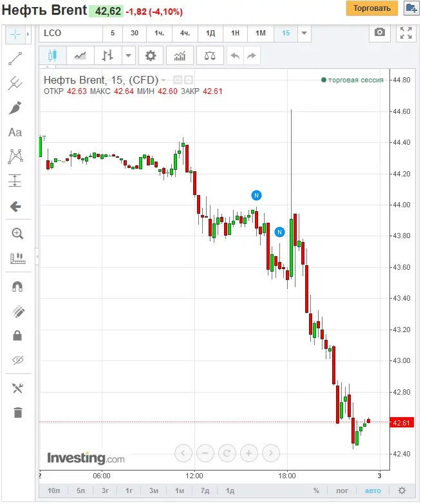Toggle hide all drawings eye icon
Screen dimensions: 421x504
[x=17, y=360]
